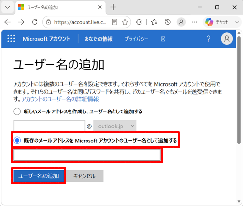Click the existing email address input field
Viewport: 243px width, 206px height.
pos(87,155)
